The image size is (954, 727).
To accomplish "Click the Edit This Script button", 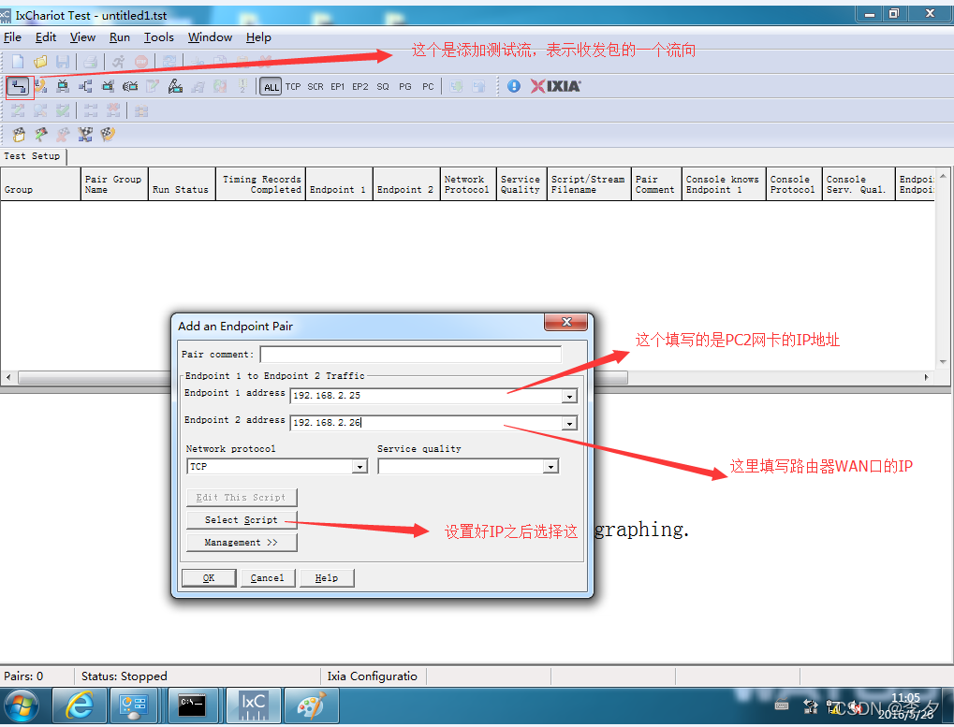I will tap(242, 497).
